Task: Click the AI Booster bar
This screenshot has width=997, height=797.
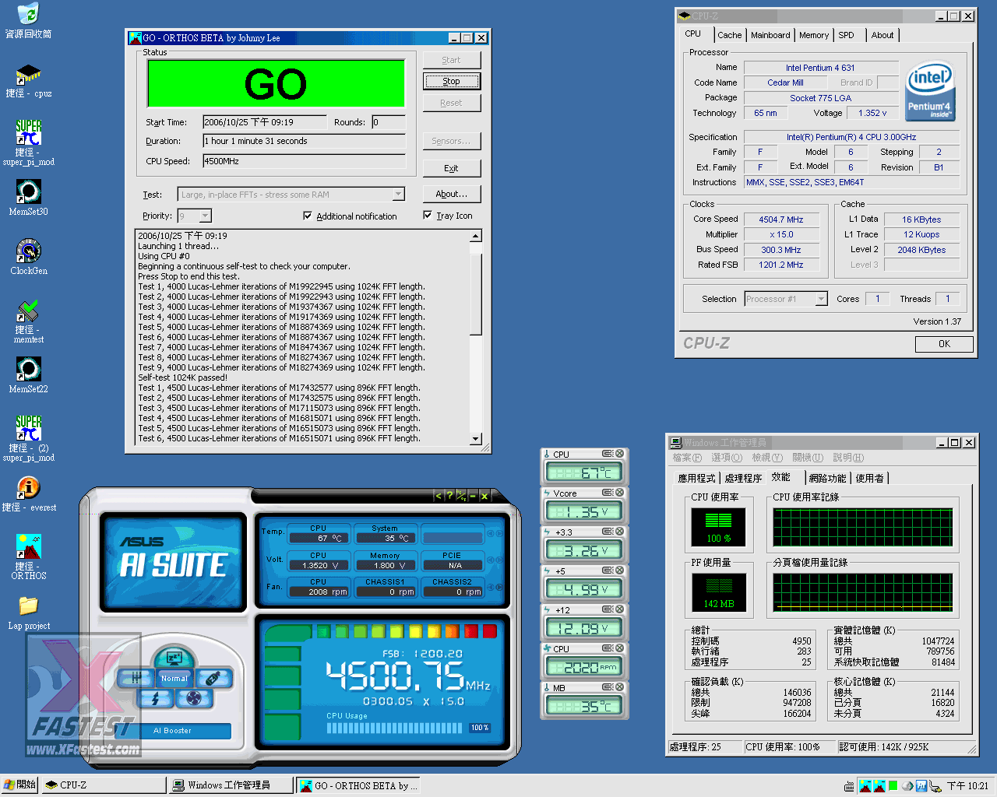Action: pos(173,731)
